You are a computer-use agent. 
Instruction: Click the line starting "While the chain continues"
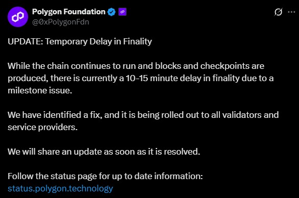[x=136, y=66]
